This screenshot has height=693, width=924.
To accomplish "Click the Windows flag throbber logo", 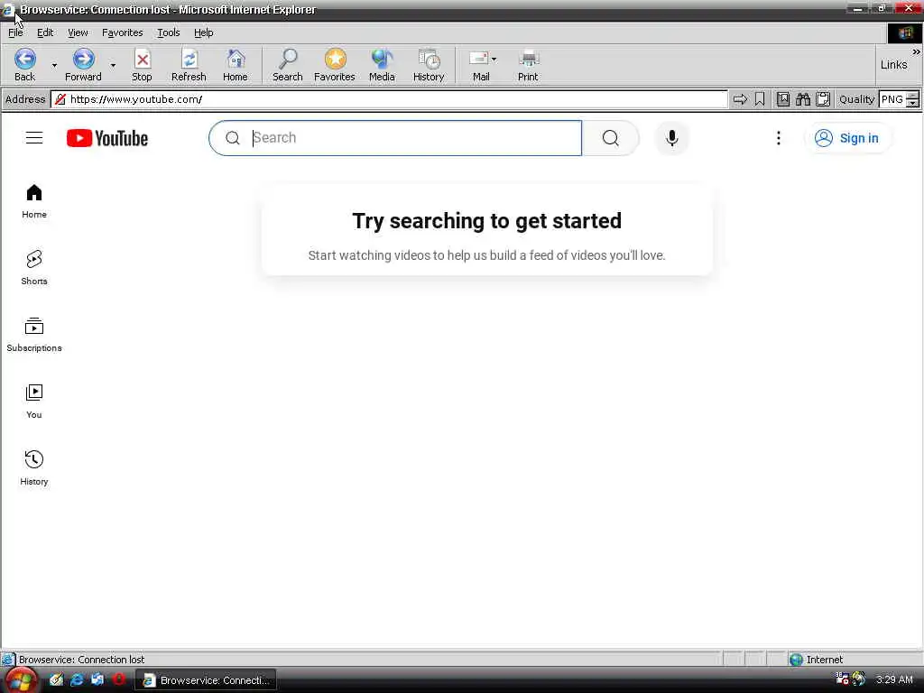I will (905, 33).
